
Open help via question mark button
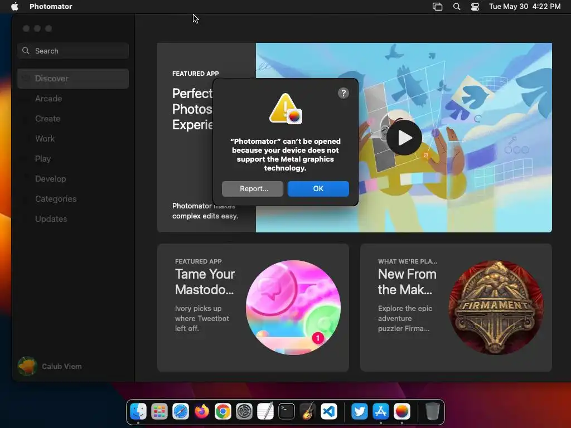(x=343, y=93)
